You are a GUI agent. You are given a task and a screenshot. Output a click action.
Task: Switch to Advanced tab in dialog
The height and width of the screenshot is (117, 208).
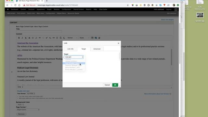(x=97, y=49)
